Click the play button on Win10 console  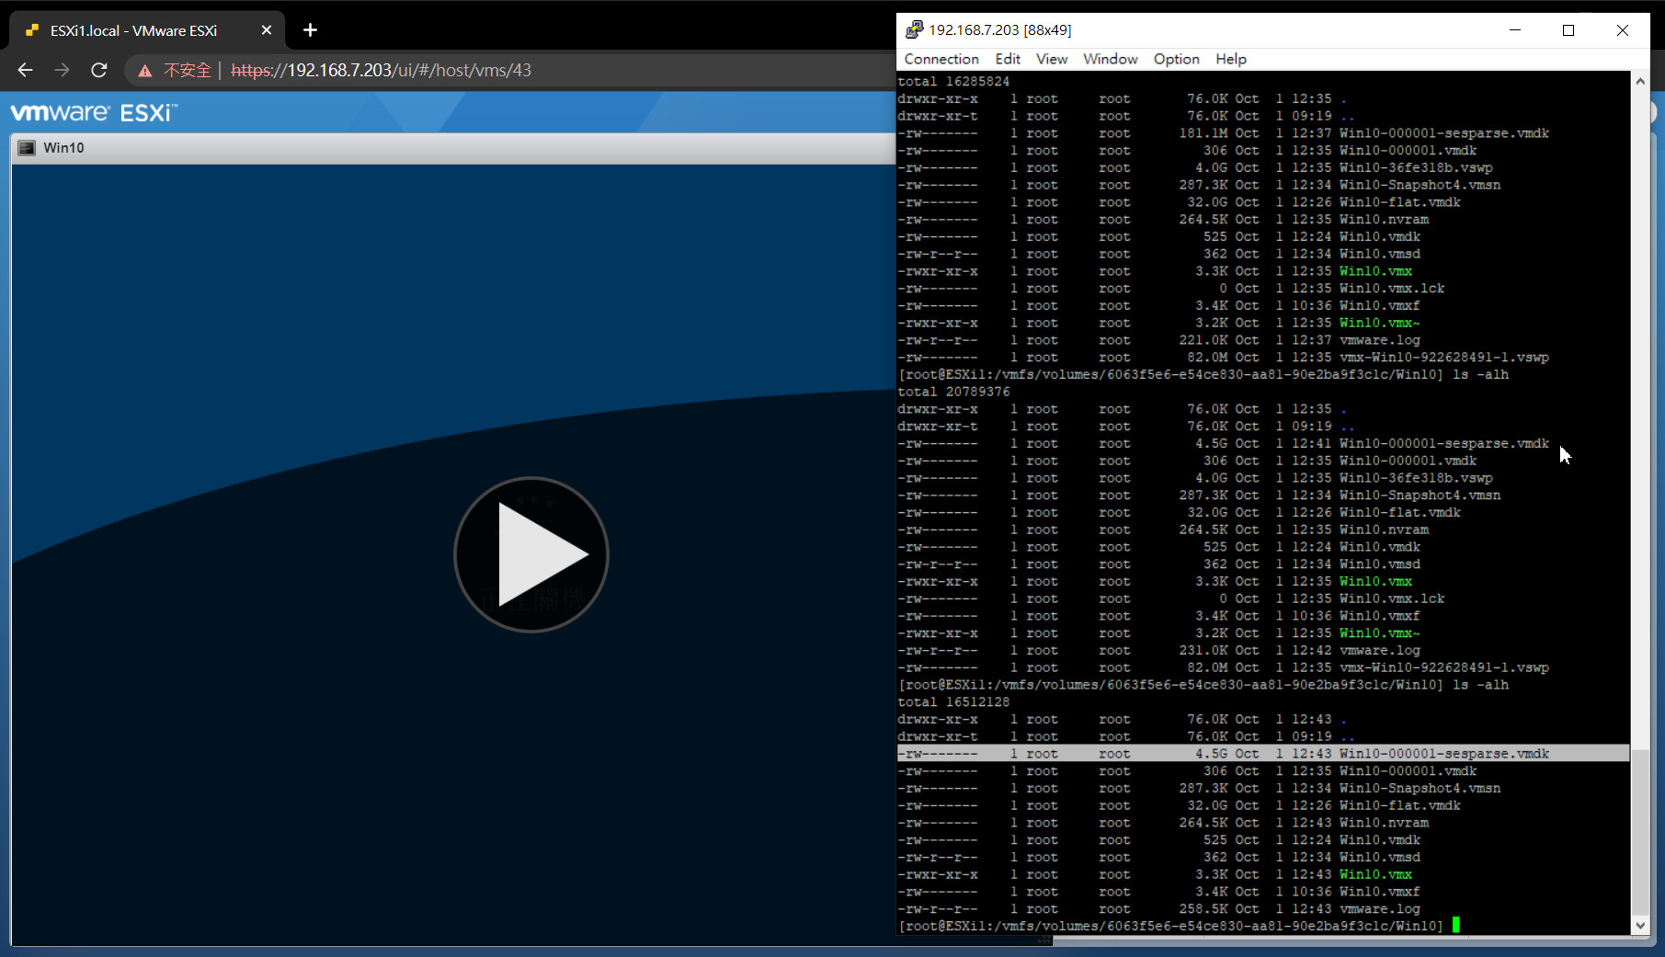(x=531, y=554)
